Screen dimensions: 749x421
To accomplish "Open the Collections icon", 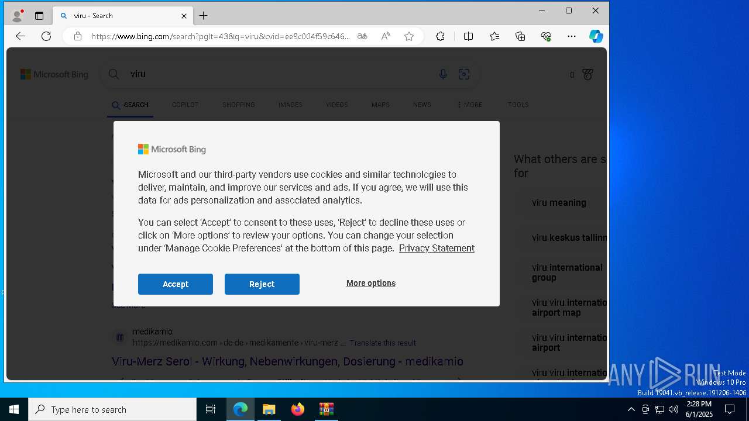I will [520, 36].
